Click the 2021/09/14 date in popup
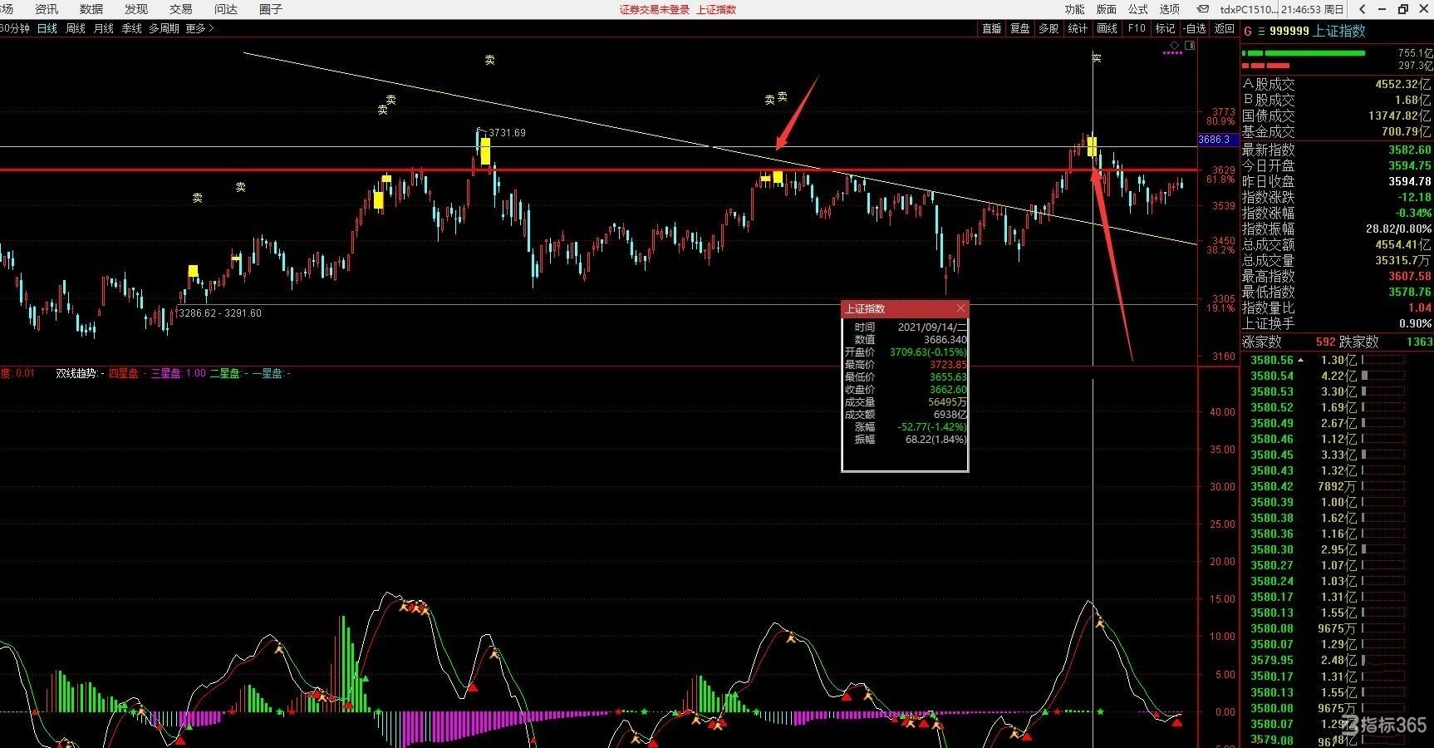The image size is (1434, 748). 932,327
